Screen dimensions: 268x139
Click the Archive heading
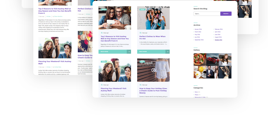(x=197, y=25)
